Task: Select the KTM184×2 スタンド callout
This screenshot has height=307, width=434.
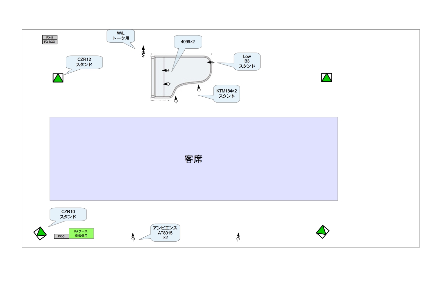Action: [x=226, y=94]
